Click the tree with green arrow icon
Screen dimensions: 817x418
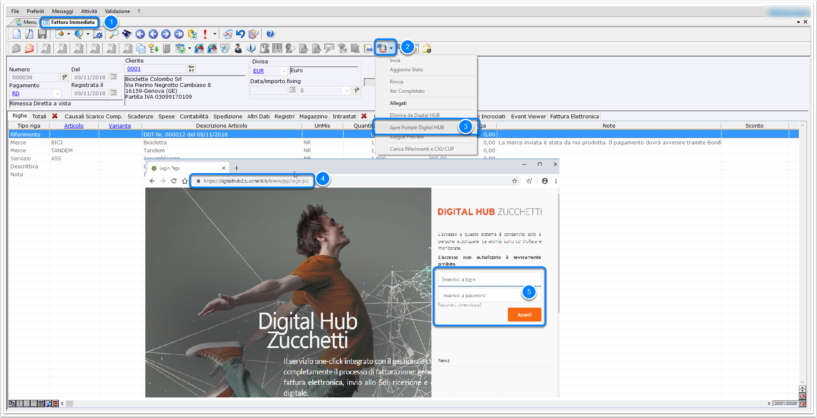click(x=154, y=49)
